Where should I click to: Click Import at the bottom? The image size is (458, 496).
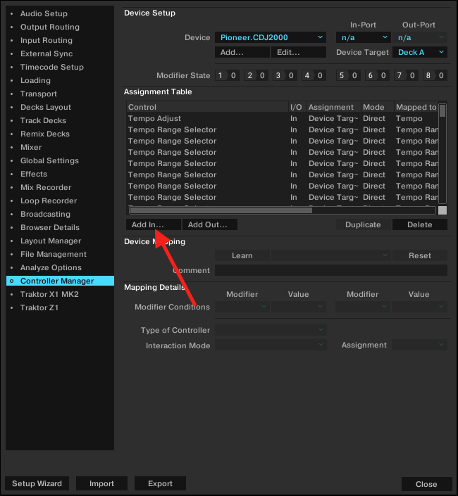(x=101, y=483)
